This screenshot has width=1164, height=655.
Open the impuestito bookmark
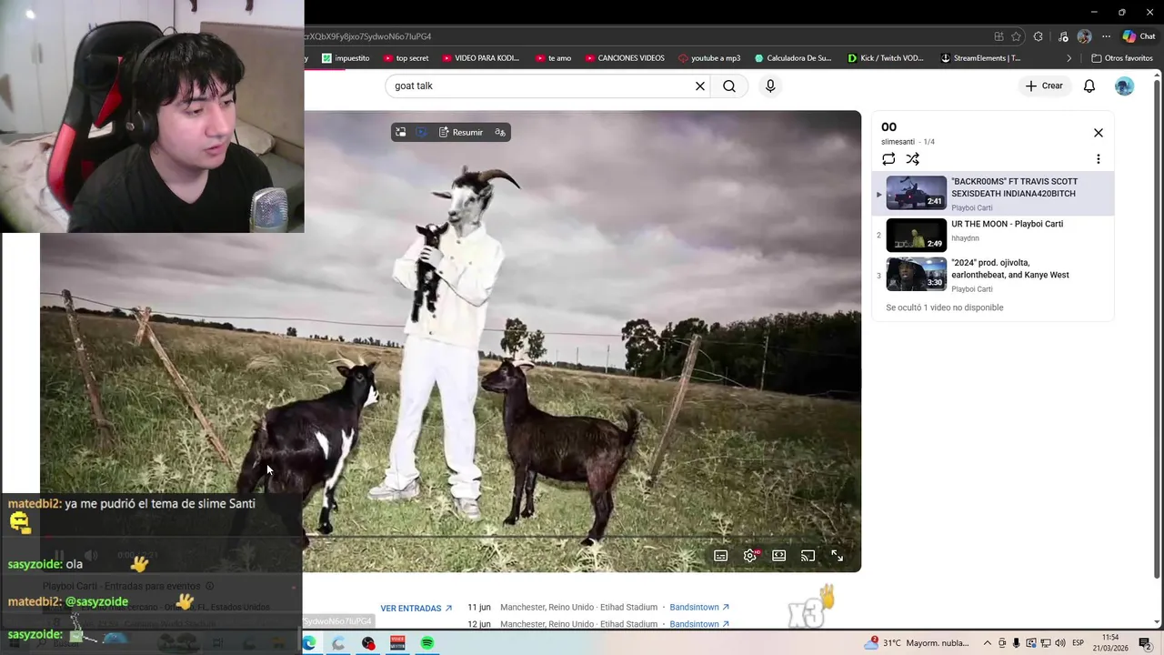tap(346, 58)
